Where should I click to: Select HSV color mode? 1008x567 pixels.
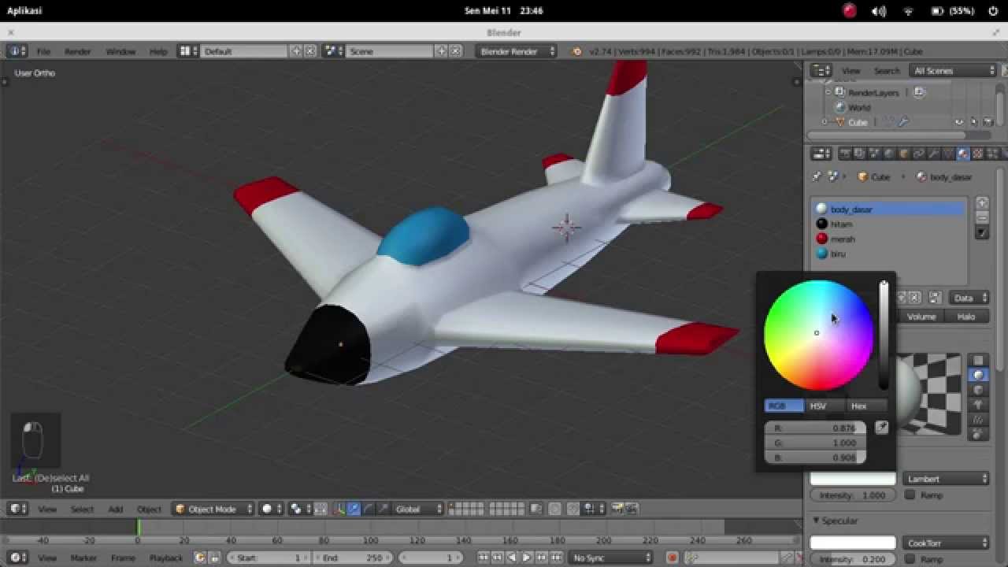[825, 406]
